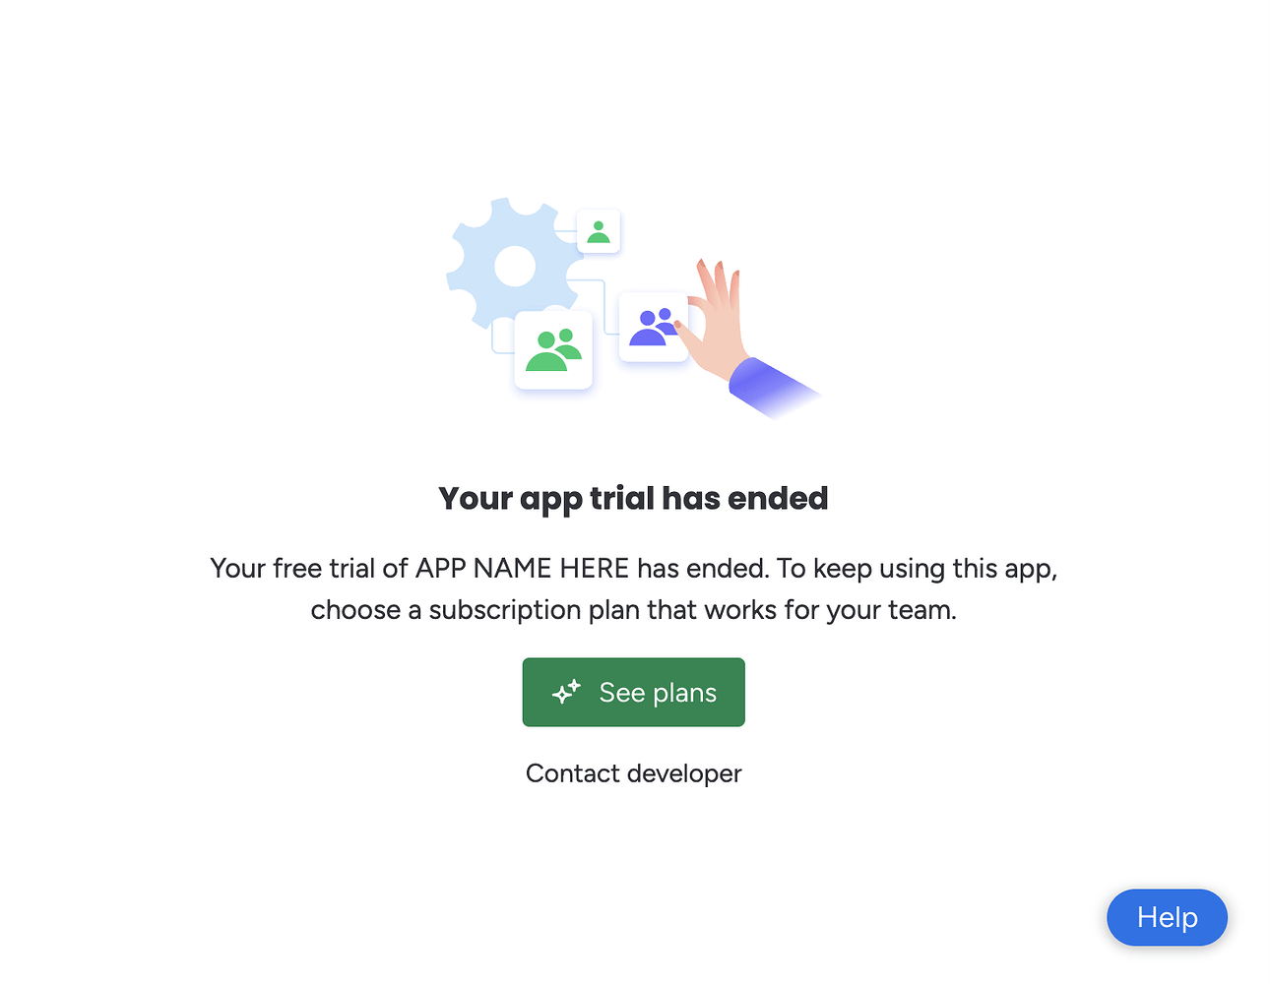Viewport: 1270px width, 984px height.
Task: Click the Help button in the bottom corner
Action: pos(1167,917)
